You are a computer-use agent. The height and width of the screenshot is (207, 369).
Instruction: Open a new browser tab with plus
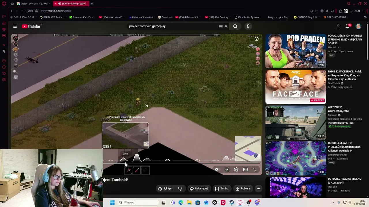point(92,3)
